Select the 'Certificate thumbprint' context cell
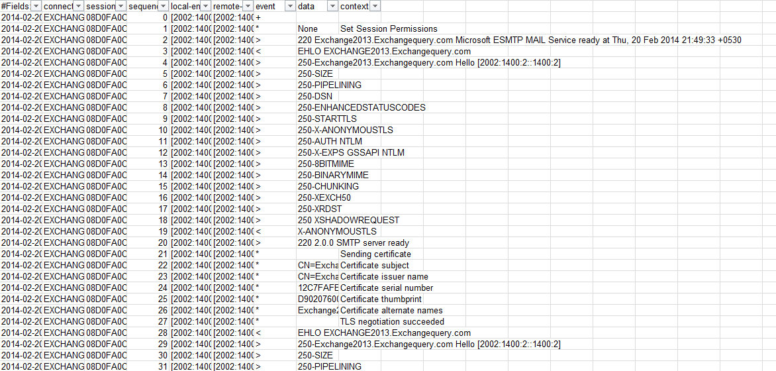 click(x=381, y=299)
